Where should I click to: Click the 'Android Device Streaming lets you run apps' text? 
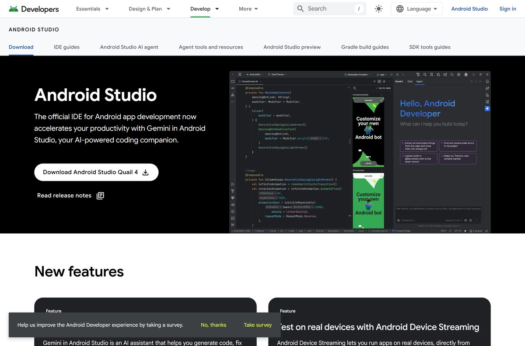(373, 343)
